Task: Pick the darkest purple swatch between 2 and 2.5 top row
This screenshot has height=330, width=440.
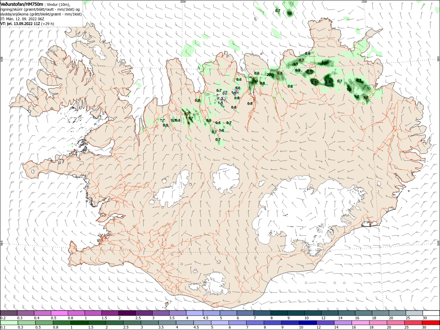Action: click(x=127, y=313)
